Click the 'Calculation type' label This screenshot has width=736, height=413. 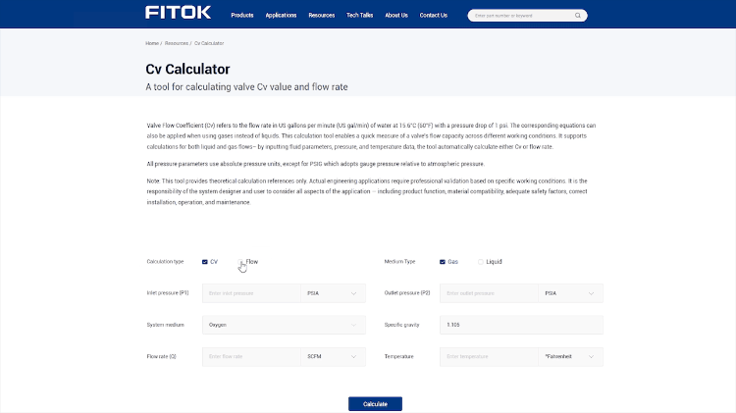[165, 261]
